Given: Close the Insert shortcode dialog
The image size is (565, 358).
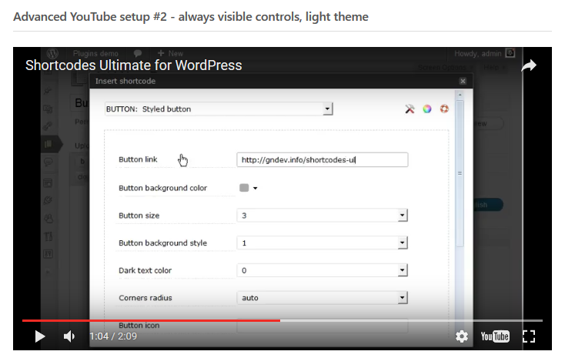Looking at the screenshot, I should pos(462,81).
